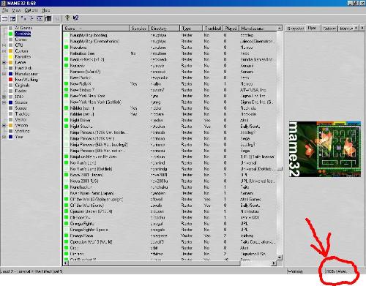The width and height of the screenshot is (366, 286).
Task: Sort by the Samples column header
Action: point(139,29)
